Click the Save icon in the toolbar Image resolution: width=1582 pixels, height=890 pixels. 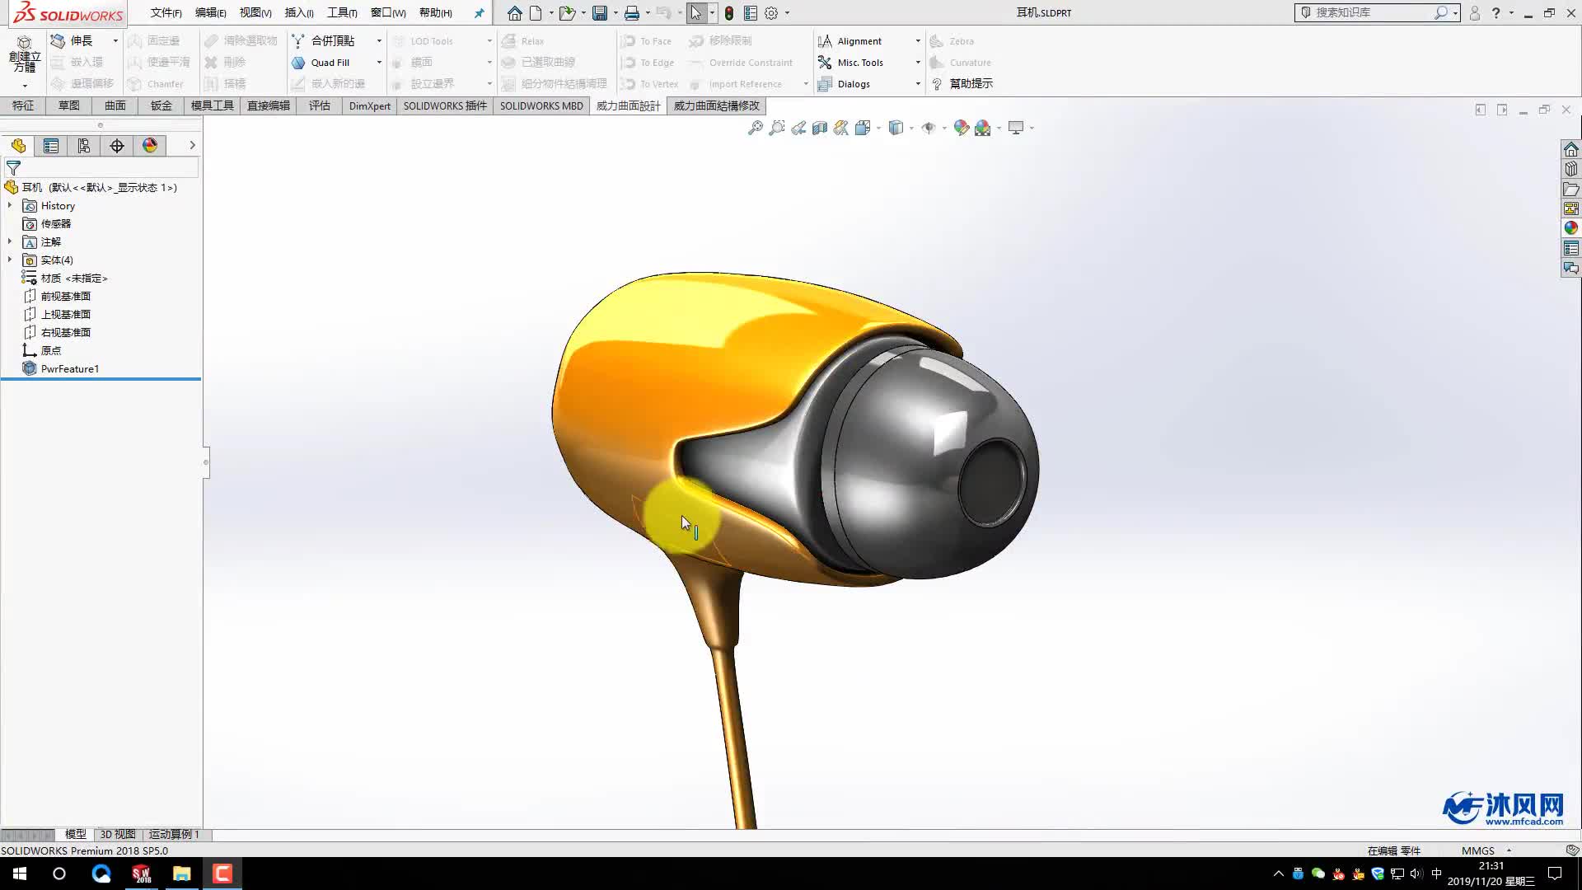(600, 13)
